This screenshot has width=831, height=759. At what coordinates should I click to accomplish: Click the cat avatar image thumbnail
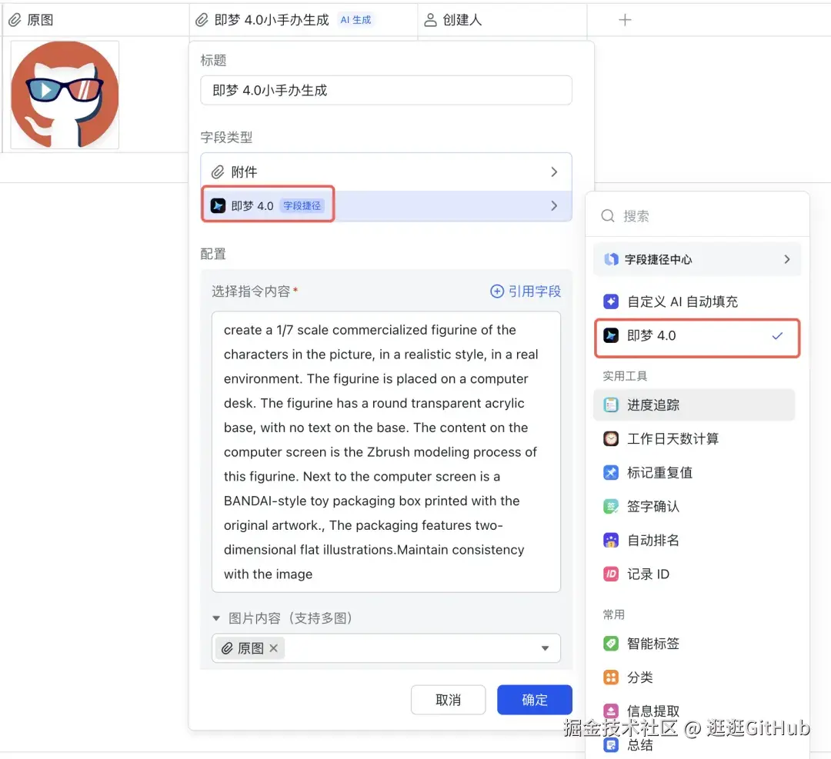[x=65, y=95]
